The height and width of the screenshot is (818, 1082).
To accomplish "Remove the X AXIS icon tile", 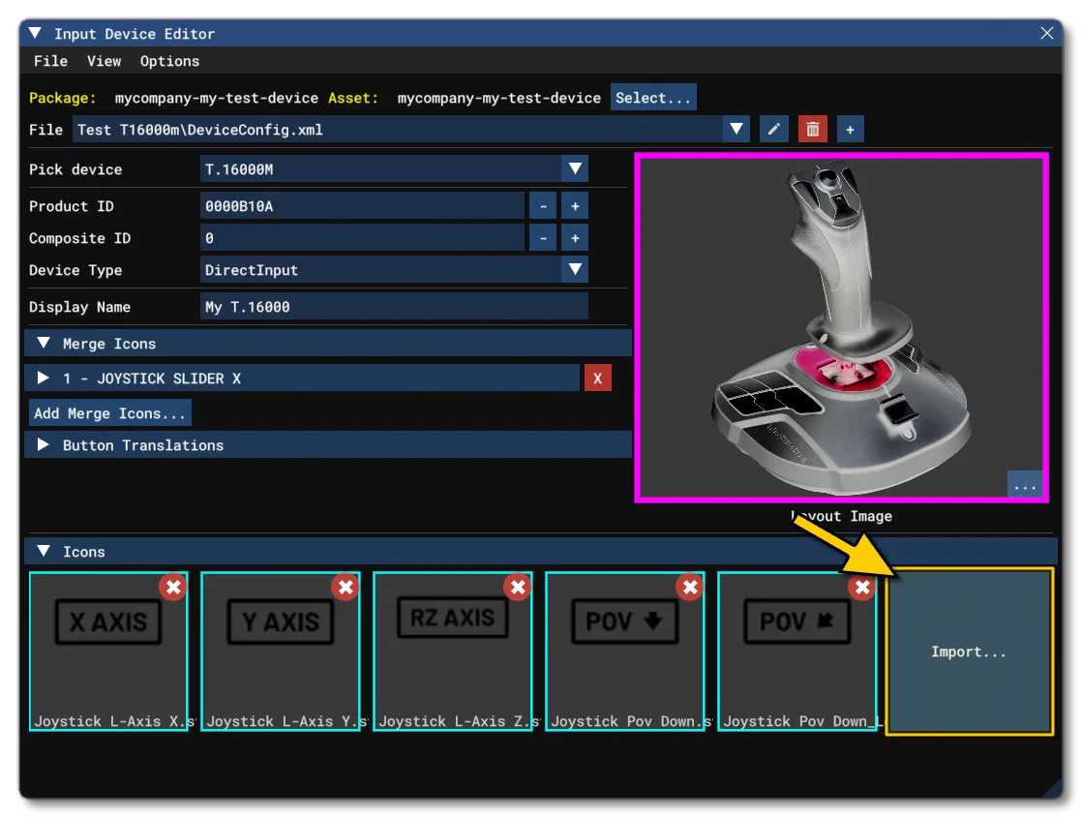I will pos(173,588).
